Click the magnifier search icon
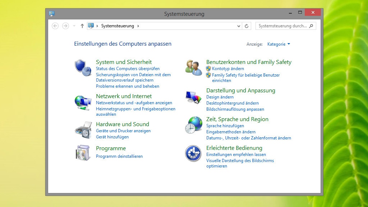 tap(311, 26)
